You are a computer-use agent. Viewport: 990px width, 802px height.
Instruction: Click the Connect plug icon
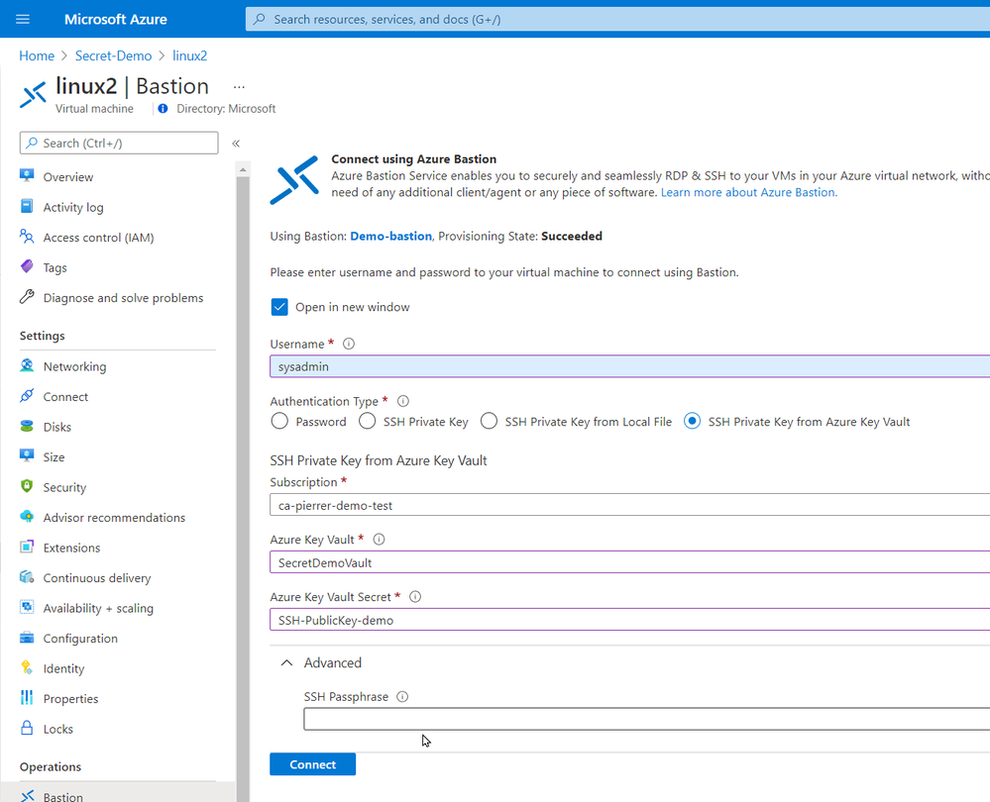tap(27, 396)
